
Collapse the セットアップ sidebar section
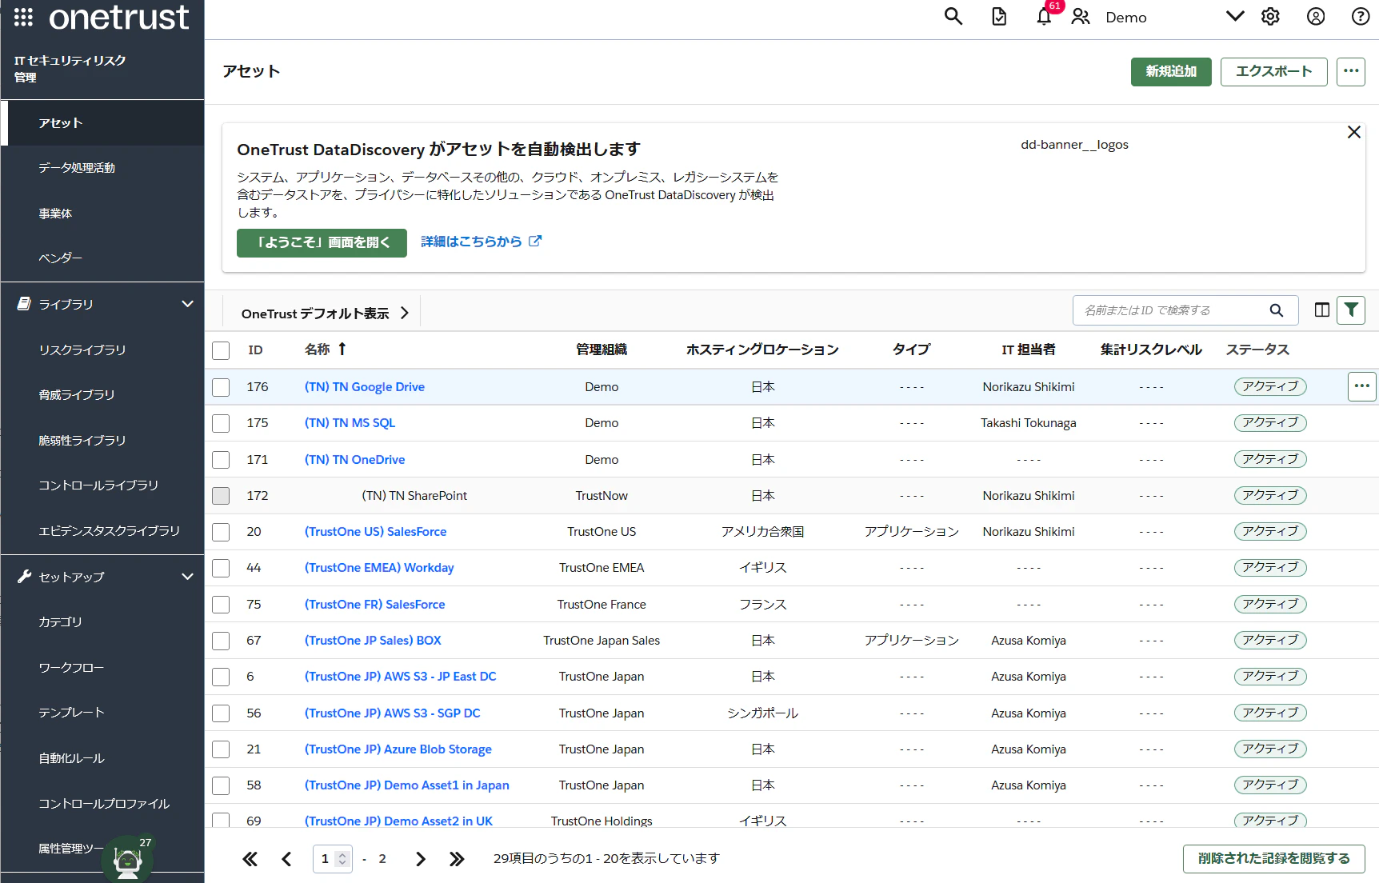click(187, 577)
